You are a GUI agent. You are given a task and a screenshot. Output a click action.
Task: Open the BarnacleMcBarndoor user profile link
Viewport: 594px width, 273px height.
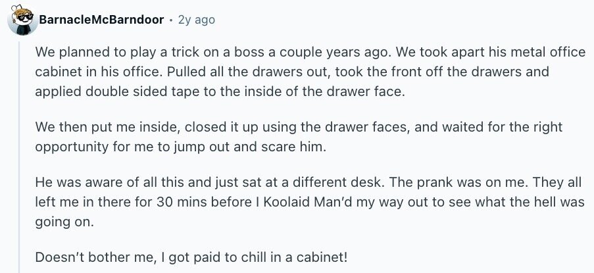(x=101, y=20)
